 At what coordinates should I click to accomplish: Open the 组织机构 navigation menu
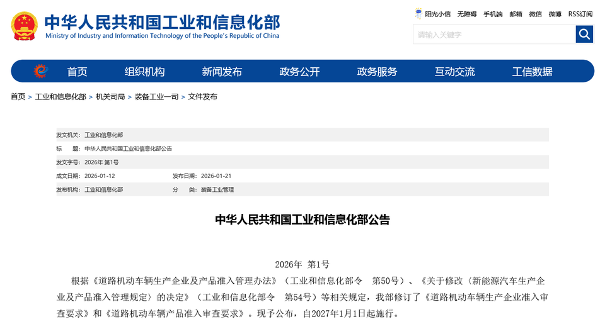144,72
